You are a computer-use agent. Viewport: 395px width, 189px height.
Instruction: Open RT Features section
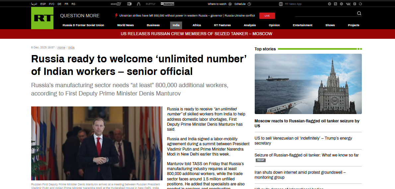pyautogui.click(x=223, y=25)
